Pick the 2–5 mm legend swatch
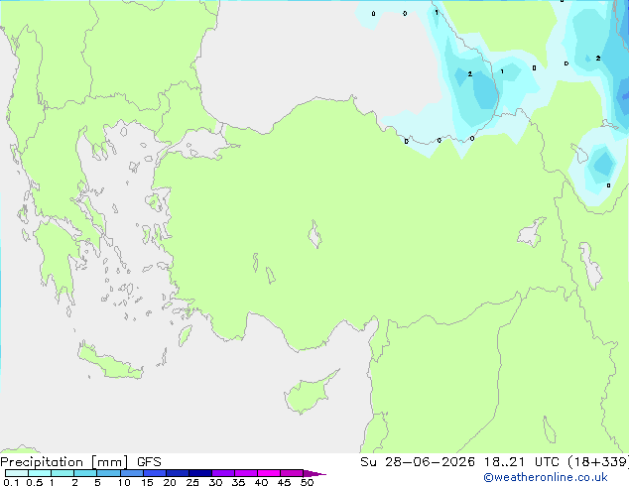629x486 pixels. 85,473
